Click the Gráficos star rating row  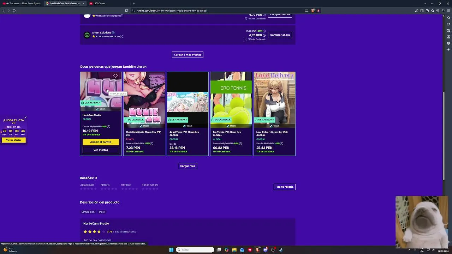[x=130, y=189]
